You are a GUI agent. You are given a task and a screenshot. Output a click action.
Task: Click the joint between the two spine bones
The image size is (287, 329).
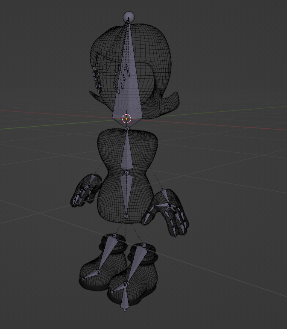126,173
